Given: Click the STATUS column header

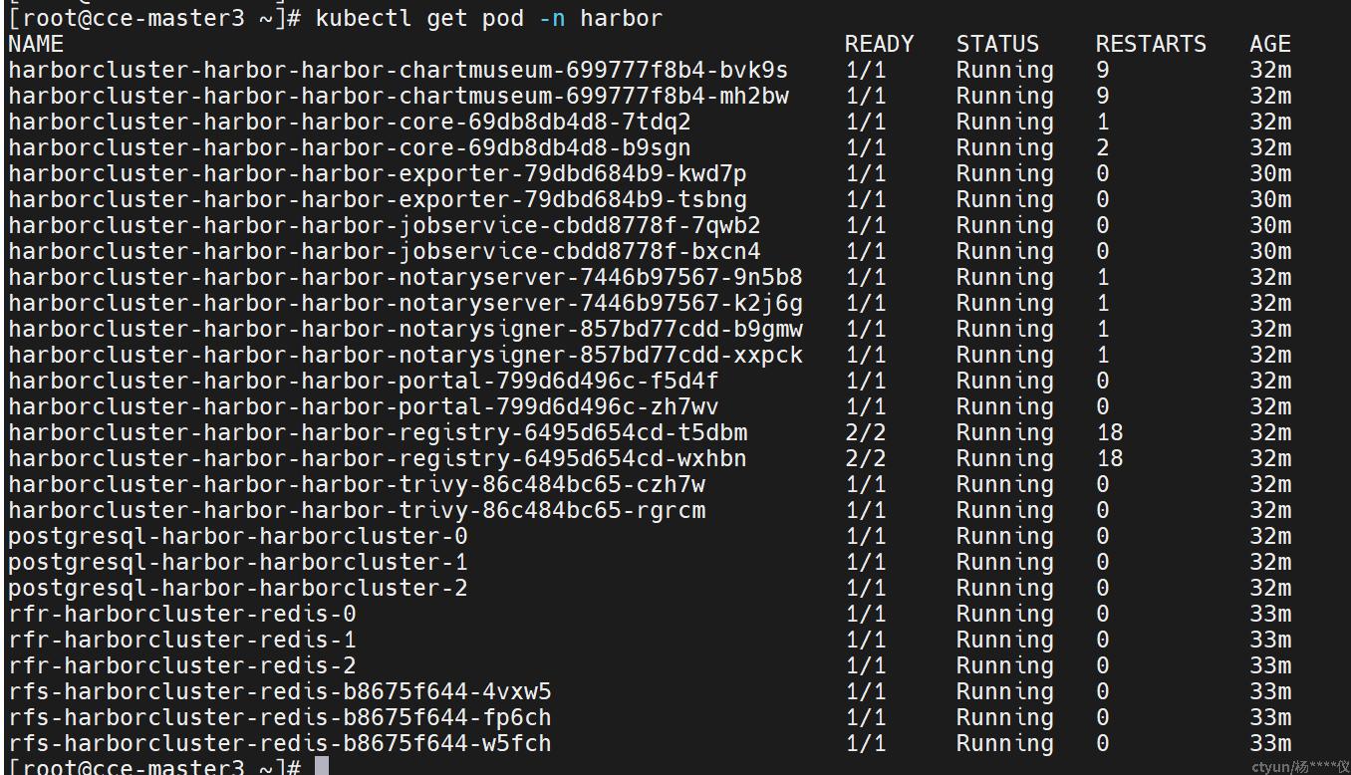Looking at the screenshot, I should tap(997, 44).
